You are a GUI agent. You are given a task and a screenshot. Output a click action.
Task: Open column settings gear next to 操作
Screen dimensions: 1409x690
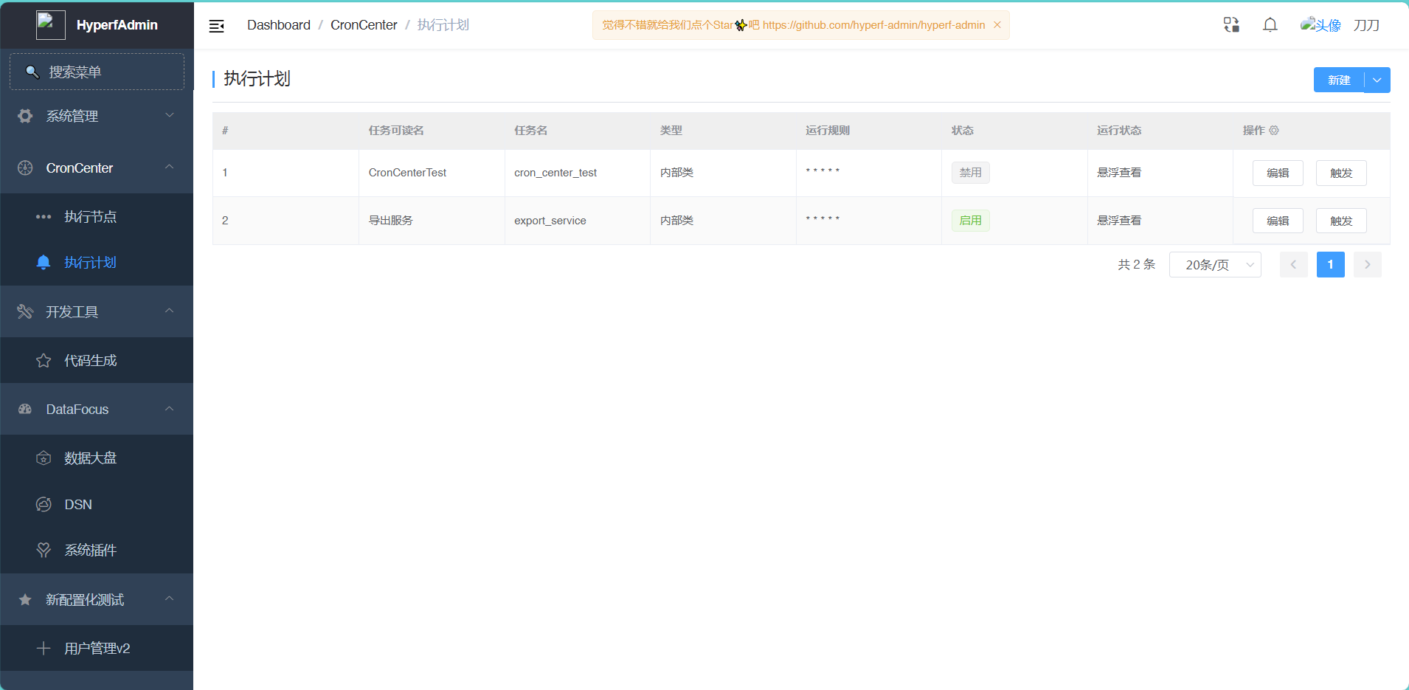[x=1274, y=130]
